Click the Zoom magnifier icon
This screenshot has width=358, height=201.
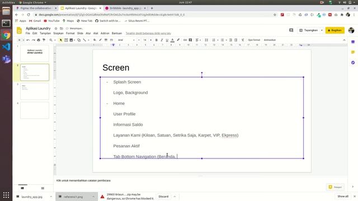point(51,40)
